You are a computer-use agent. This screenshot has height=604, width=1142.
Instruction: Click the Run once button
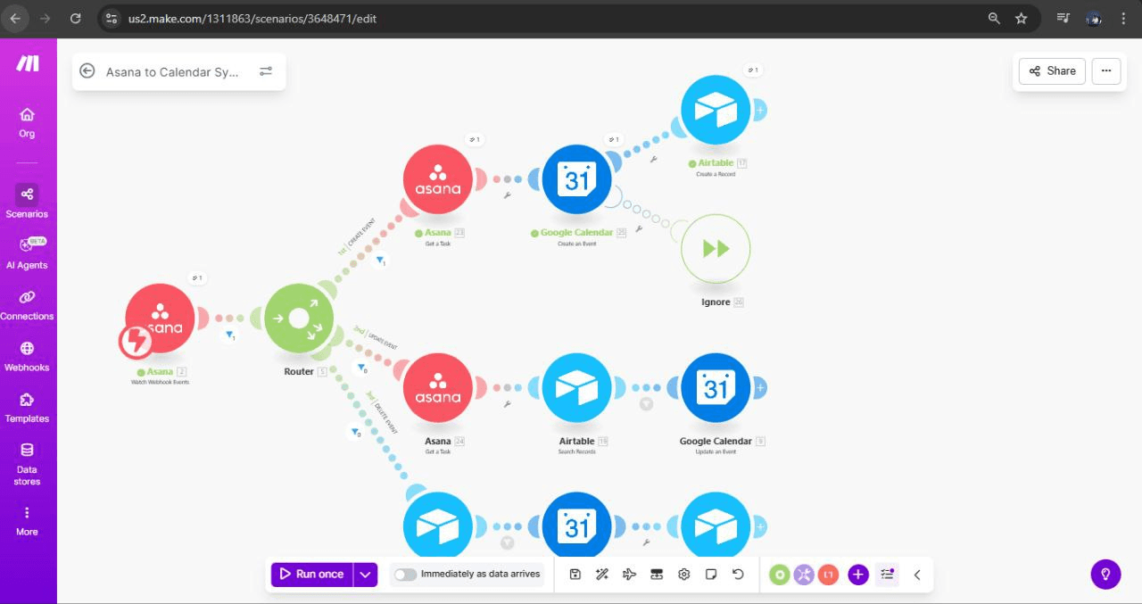(312, 574)
